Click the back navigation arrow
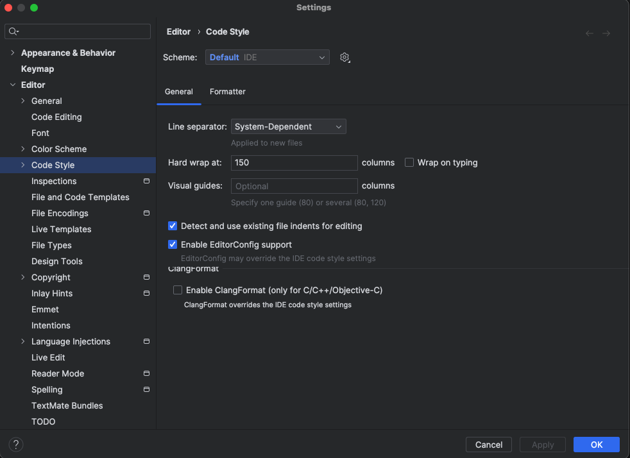The height and width of the screenshot is (458, 630). 590,33
